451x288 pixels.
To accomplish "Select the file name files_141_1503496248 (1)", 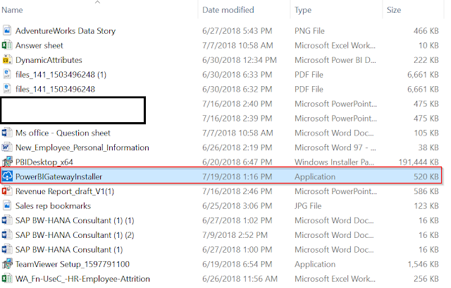I will pos(61,75).
